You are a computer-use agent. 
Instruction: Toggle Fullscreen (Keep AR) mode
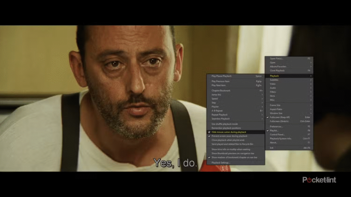coord(280,117)
